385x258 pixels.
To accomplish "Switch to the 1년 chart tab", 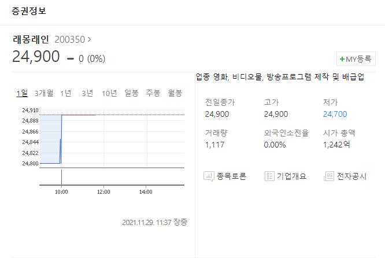I will pos(66,93).
